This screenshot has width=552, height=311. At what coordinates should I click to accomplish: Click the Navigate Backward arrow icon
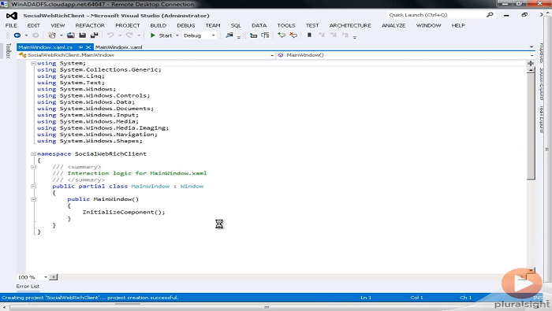pyautogui.click(x=17, y=35)
